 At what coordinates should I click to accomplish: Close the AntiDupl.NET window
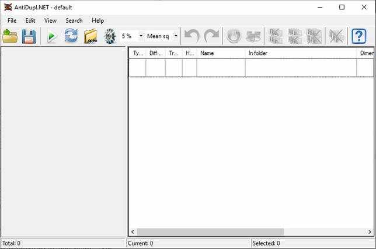364,7
